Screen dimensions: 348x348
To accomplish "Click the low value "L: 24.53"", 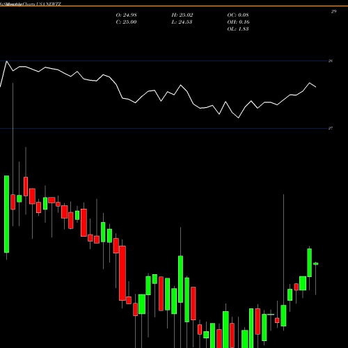I will click(x=182, y=22).
